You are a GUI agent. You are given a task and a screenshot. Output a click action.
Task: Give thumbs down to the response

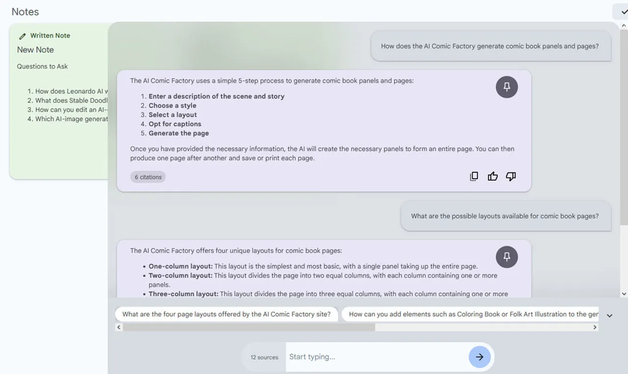(x=511, y=177)
